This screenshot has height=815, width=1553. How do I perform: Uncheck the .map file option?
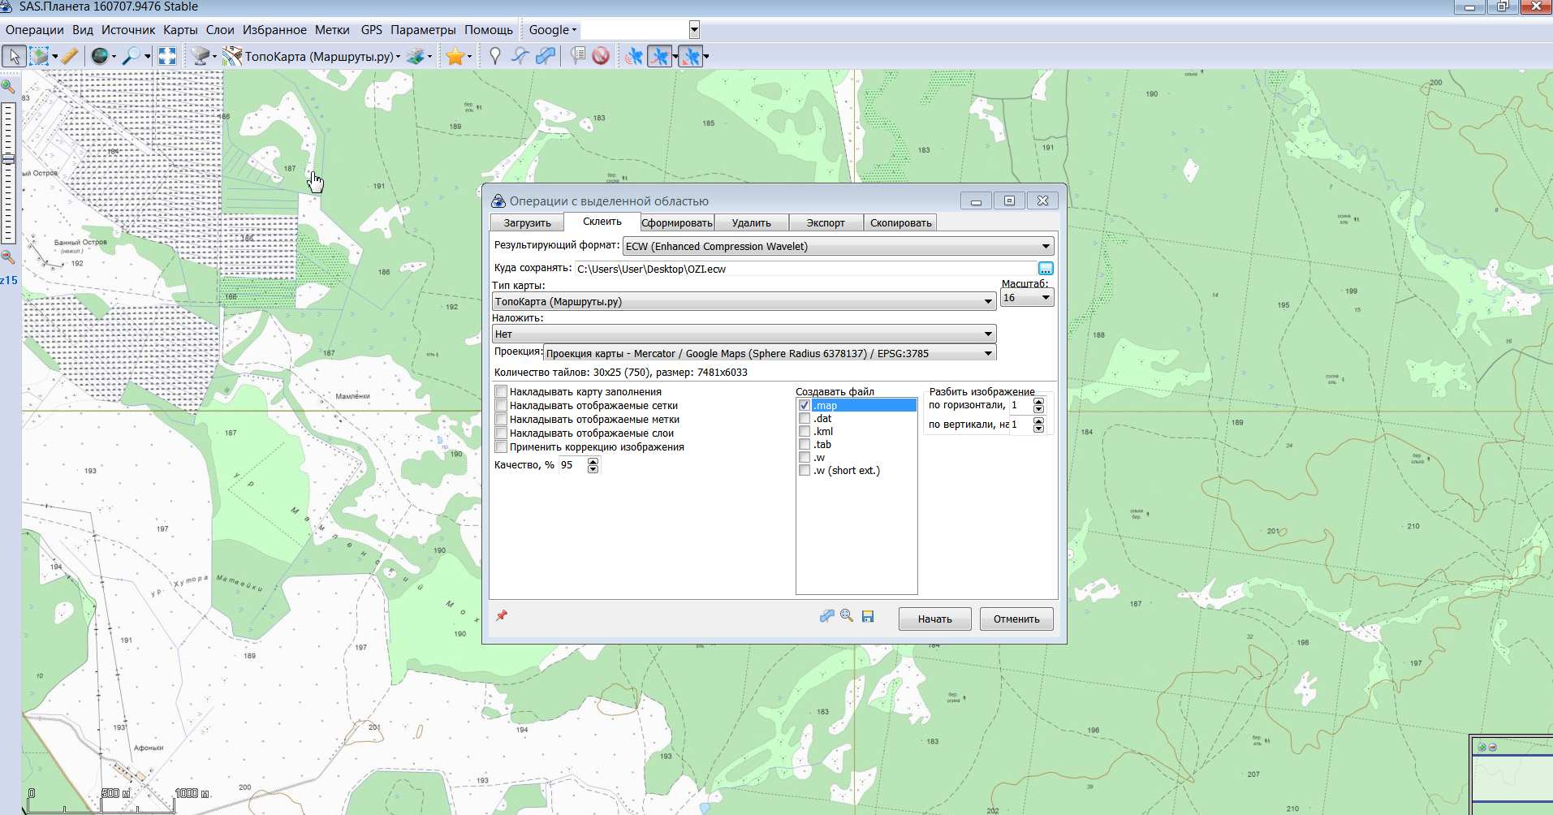click(x=805, y=406)
